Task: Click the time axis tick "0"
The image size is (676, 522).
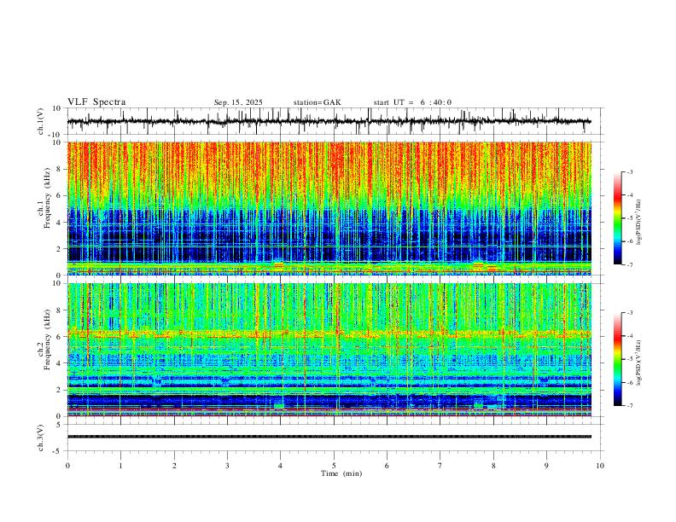Action: pyautogui.click(x=67, y=466)
